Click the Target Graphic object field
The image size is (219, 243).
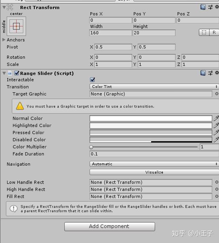151,94
